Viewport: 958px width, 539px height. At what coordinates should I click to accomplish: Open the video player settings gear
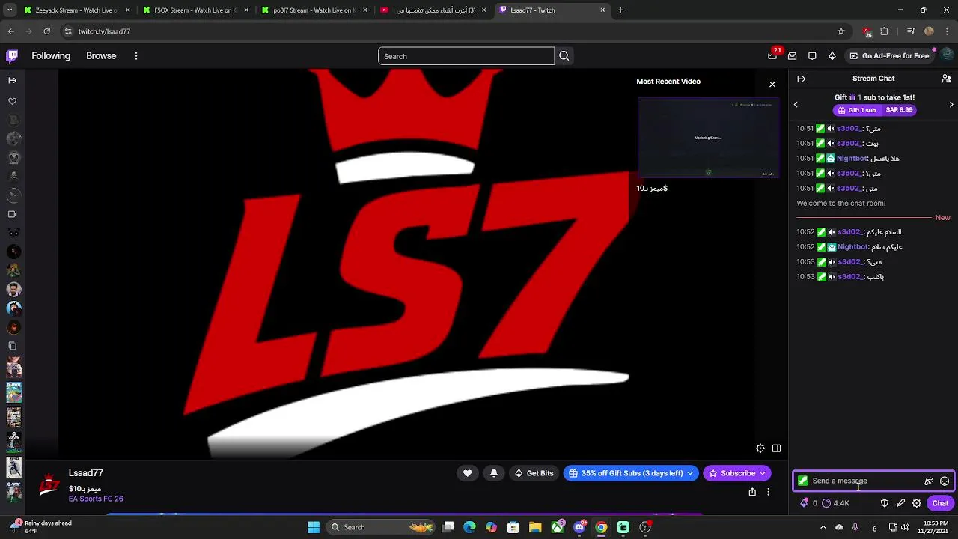[x=760, y=448]
